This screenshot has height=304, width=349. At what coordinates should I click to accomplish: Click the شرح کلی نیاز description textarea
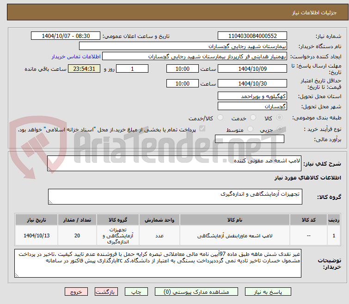pos(174,163)
